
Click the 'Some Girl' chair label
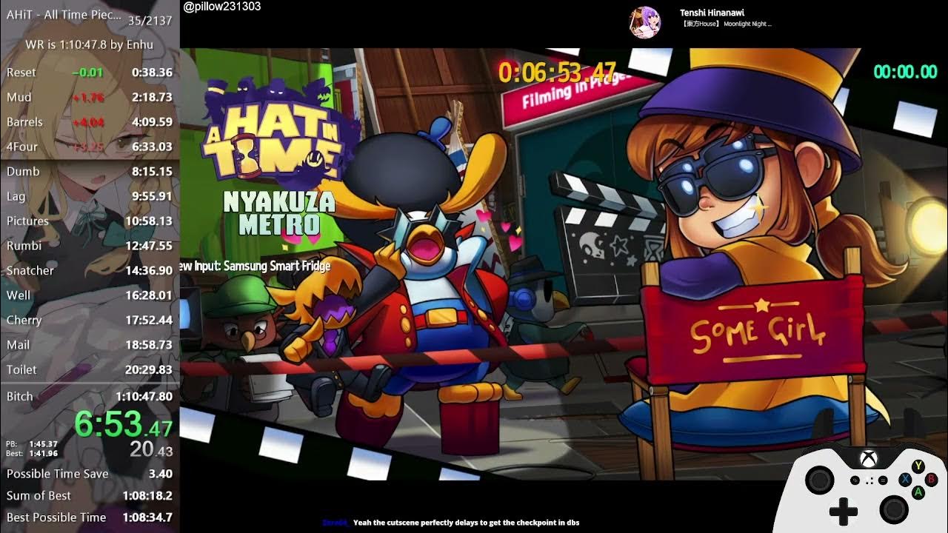[758, 331]
